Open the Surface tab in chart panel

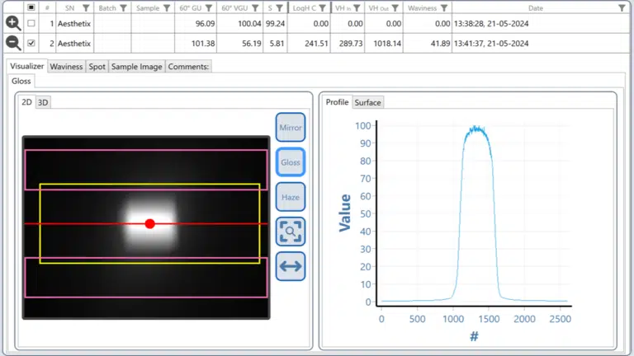point(367,102)
